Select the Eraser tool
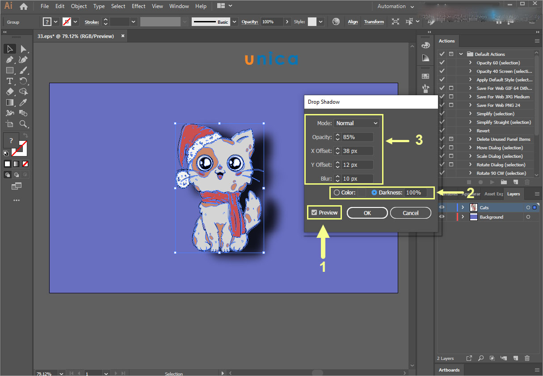 [9, 92]
